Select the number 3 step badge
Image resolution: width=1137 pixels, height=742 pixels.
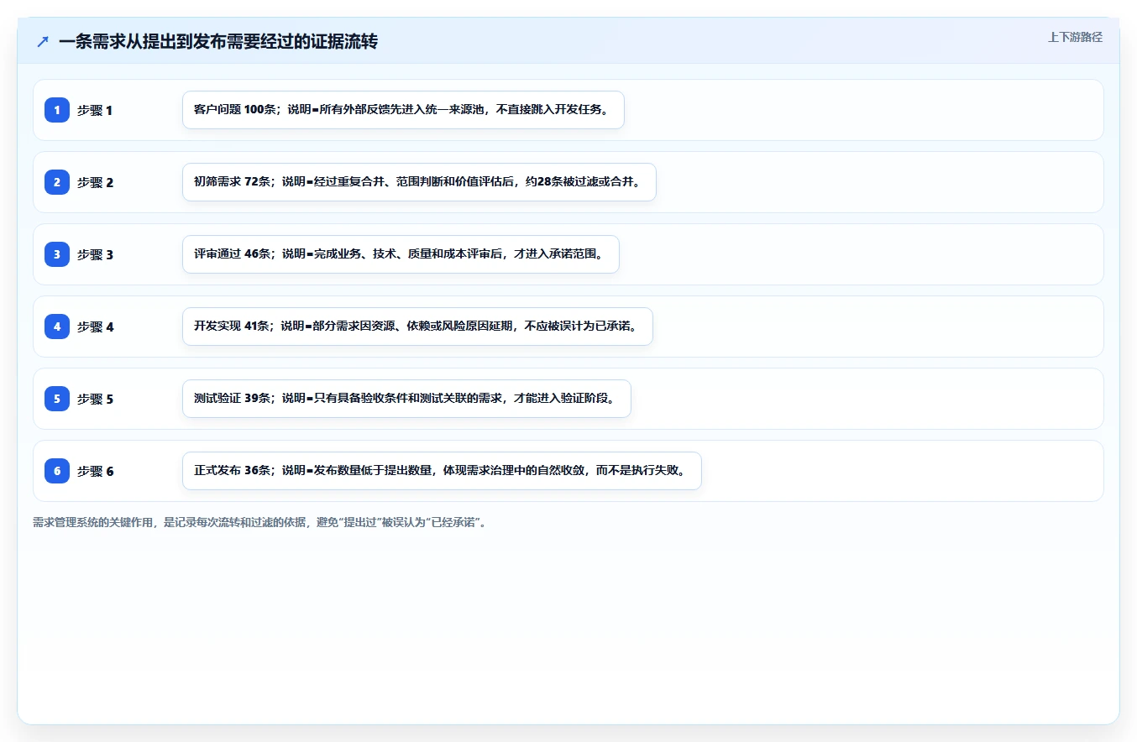(57, 254)
